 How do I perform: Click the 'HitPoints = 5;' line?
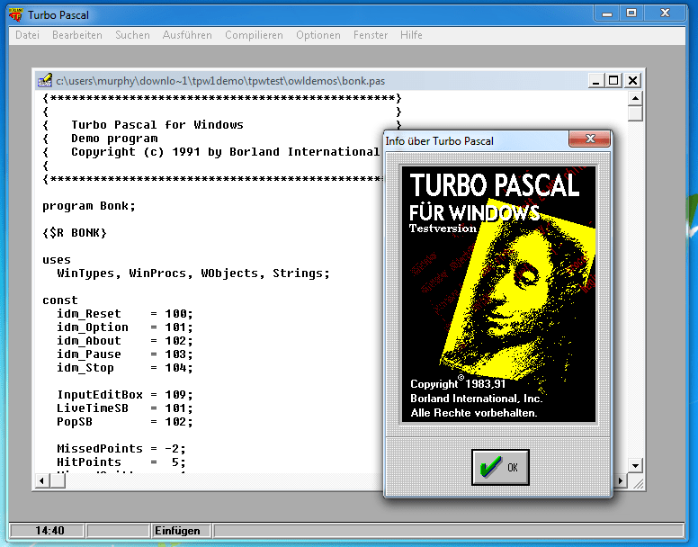click(x=121, y=462)
